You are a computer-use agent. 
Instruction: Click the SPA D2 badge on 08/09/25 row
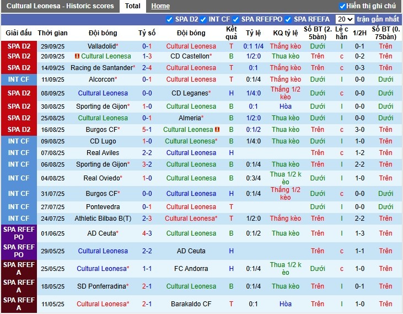pos(19,93)
